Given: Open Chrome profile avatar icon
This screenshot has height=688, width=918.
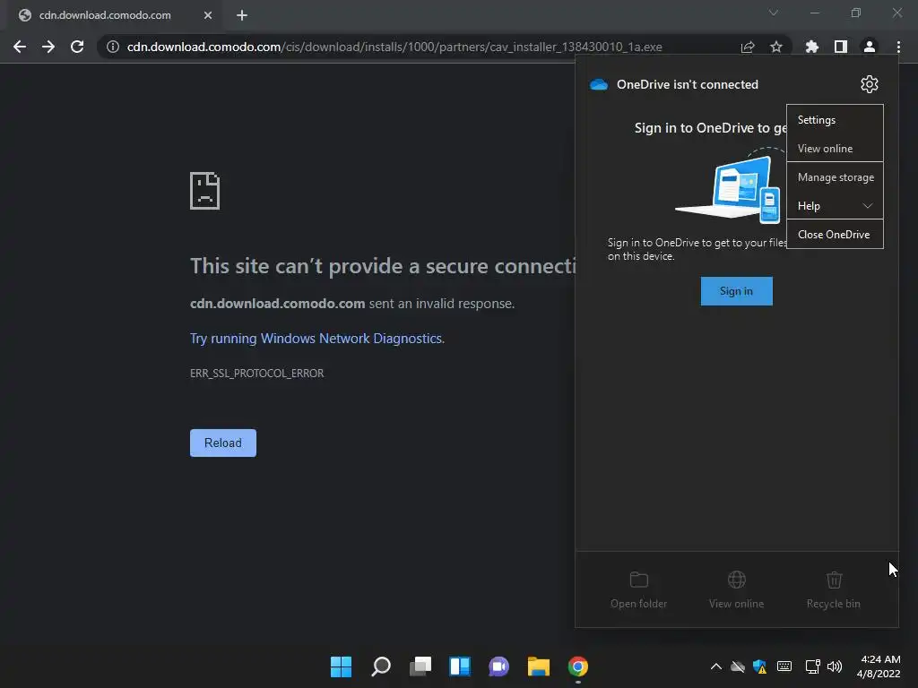Looking at the screenshot, I should (x=870, y=47).
